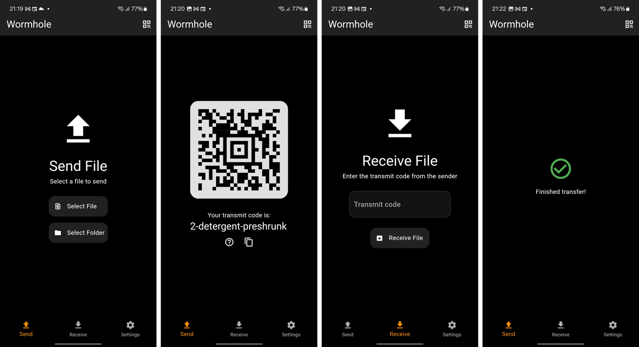This screenshot has height=347, width=639.
Task: Tap 'Select a file to send' text
Action: tap(78, 181)
